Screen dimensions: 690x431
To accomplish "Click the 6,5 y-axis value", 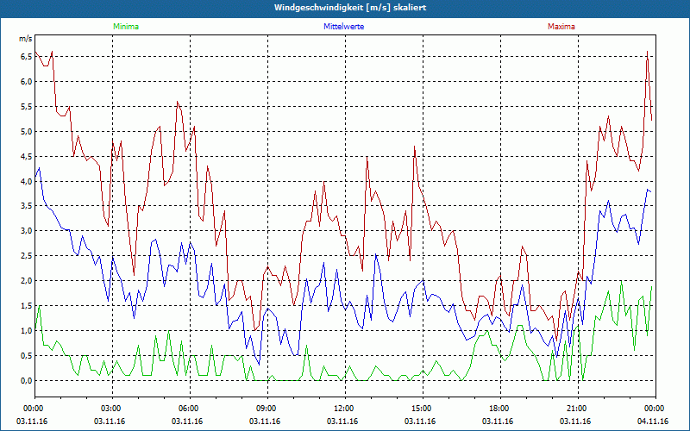I will coord(26,57).
